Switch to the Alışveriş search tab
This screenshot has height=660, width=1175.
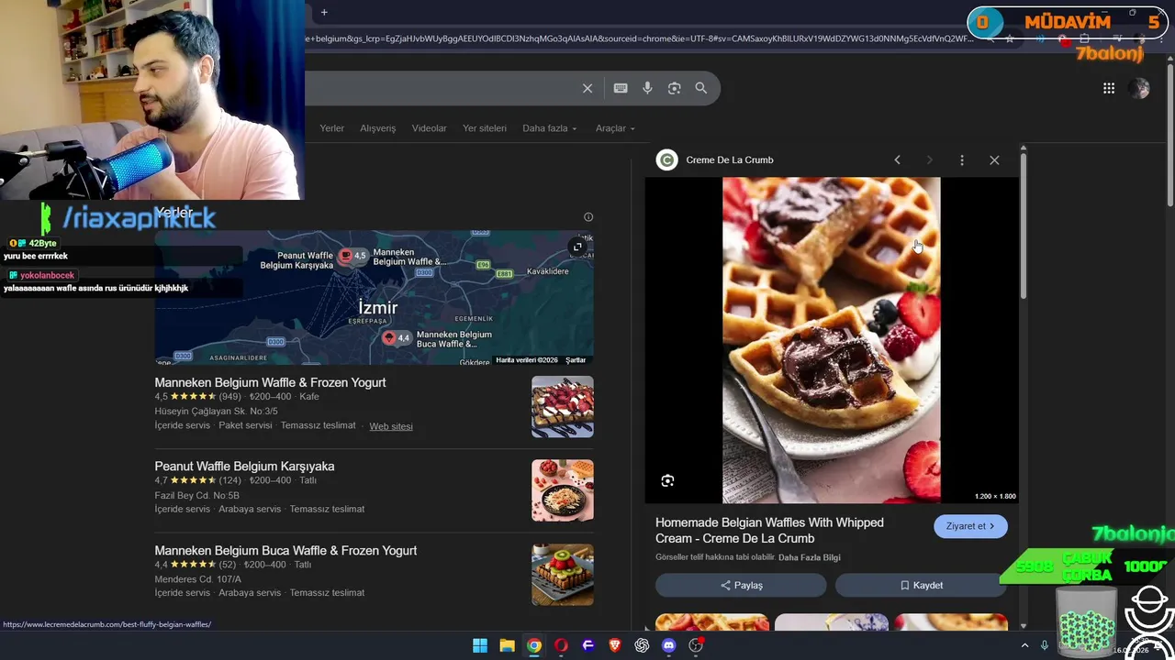coord(377,128)
